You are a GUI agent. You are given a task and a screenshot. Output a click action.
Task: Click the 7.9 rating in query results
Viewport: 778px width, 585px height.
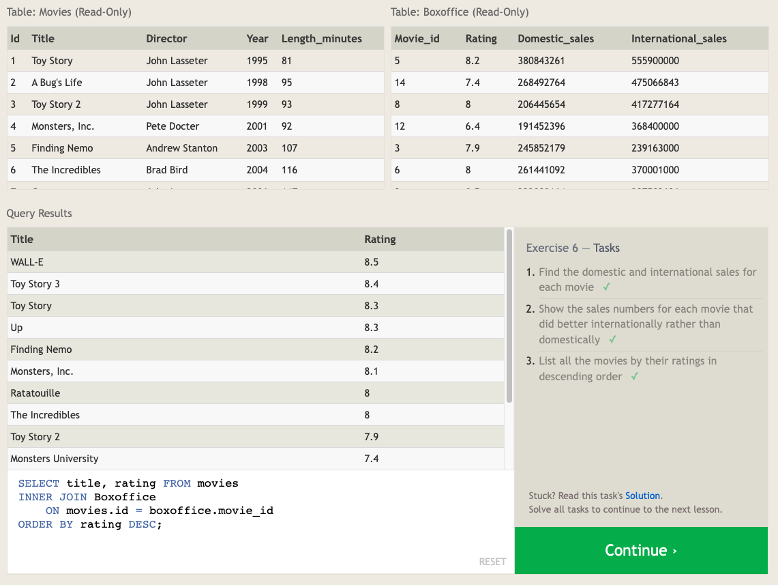coord(371,437)
